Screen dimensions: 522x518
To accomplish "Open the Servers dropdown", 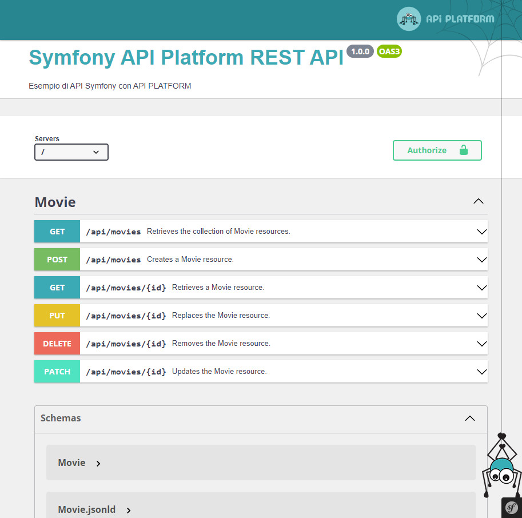I will (x=71, y=152).
